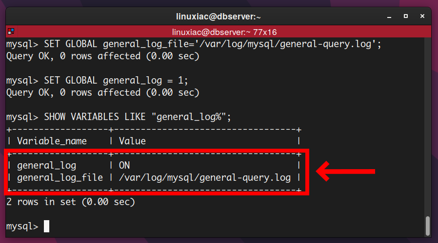Click the red arrow annotation

click(x=345, y=171)
